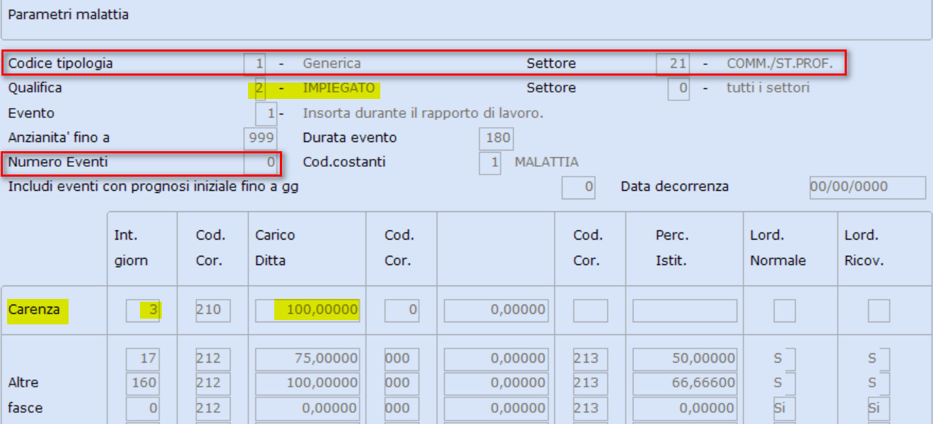Click the Carenza Carico Ditta field 100,00000
This screenshot has width=933, height=424.
tap(307, 310)
